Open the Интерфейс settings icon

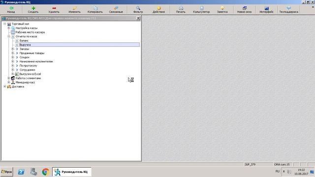[x=267, y=8]
